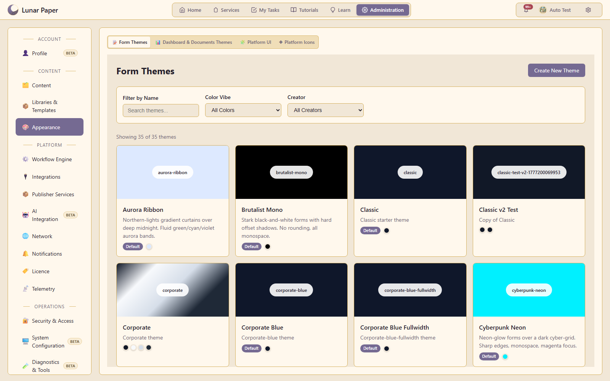610x381 pixels.
Task: Open the Aurora Ribbon theme preview
Action: pos(173,172)
